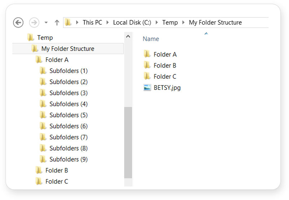This screenshot has width=289, height=200.
Task: Click the Temp breadcrumb in address bar
Action: coord(170,22)
